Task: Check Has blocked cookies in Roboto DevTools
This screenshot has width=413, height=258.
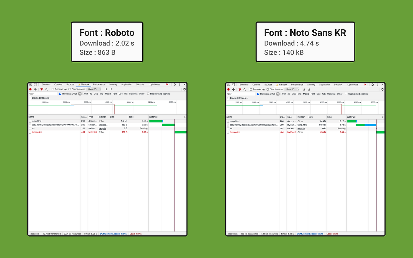Action: pyautogui.click(x=148, y=94)
